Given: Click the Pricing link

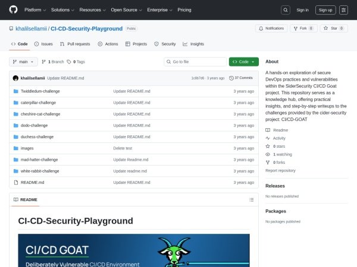Looking at the screenshot, I should [x=184, y=9].
